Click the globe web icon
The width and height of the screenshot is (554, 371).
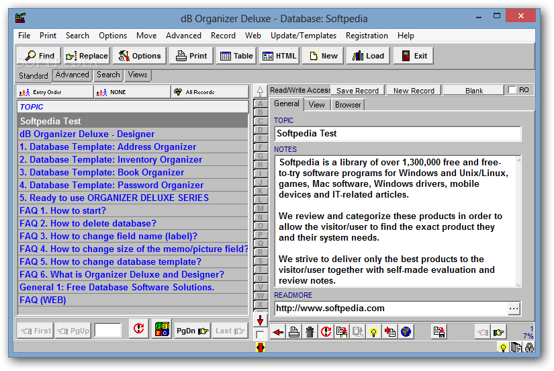(406, 332)
